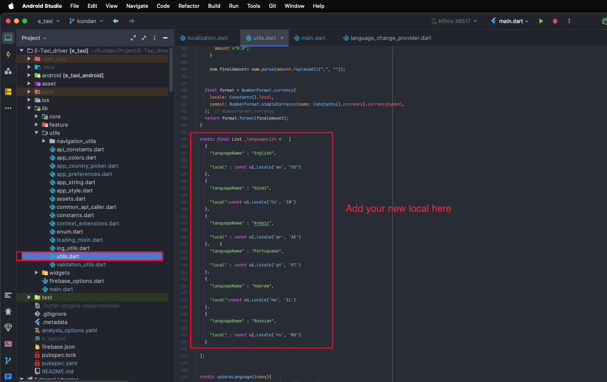
Task: Navigate forward with the right arrow
Action: pyautogui.click(x=132, y=21)
